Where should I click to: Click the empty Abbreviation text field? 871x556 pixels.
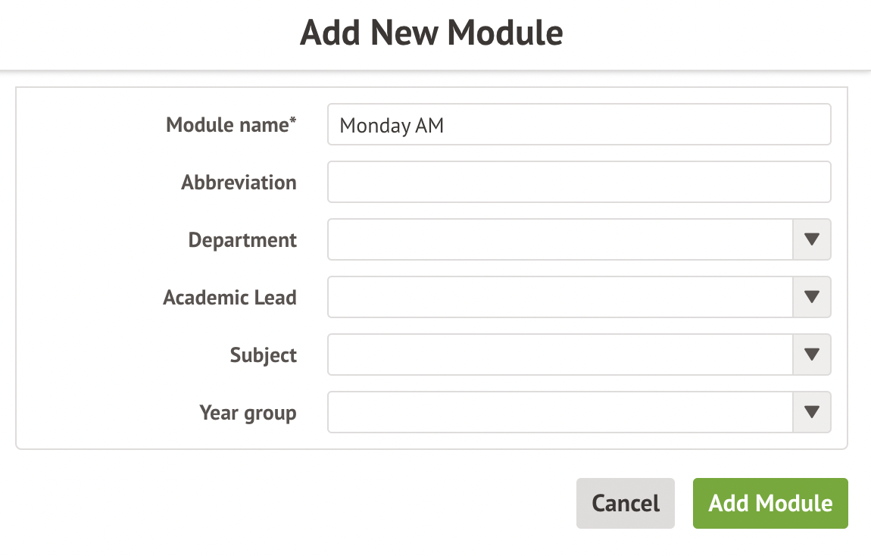[x=579, y=182]
